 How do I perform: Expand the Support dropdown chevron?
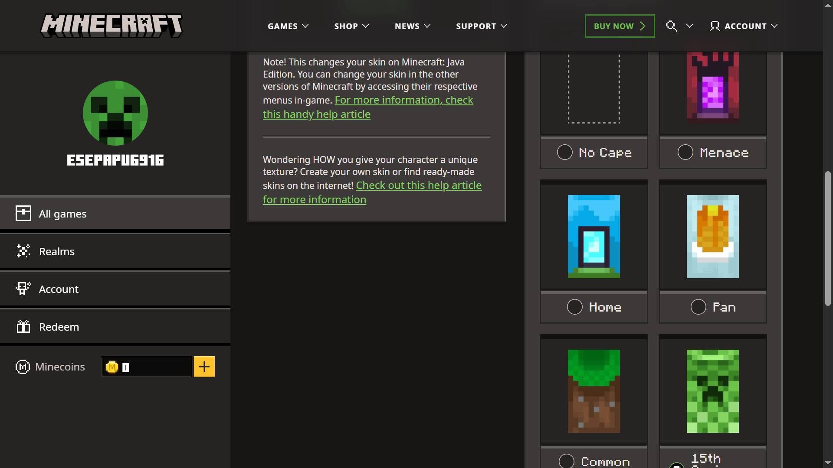click(x=504, y=26)
